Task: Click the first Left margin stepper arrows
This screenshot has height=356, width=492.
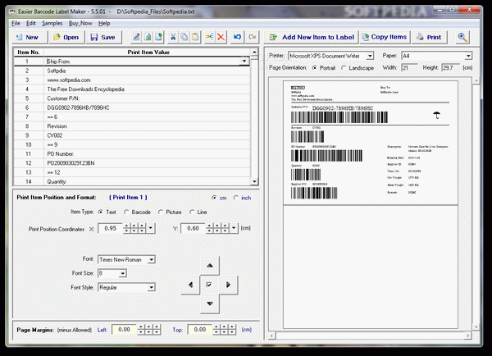Action: pos(141,329)
